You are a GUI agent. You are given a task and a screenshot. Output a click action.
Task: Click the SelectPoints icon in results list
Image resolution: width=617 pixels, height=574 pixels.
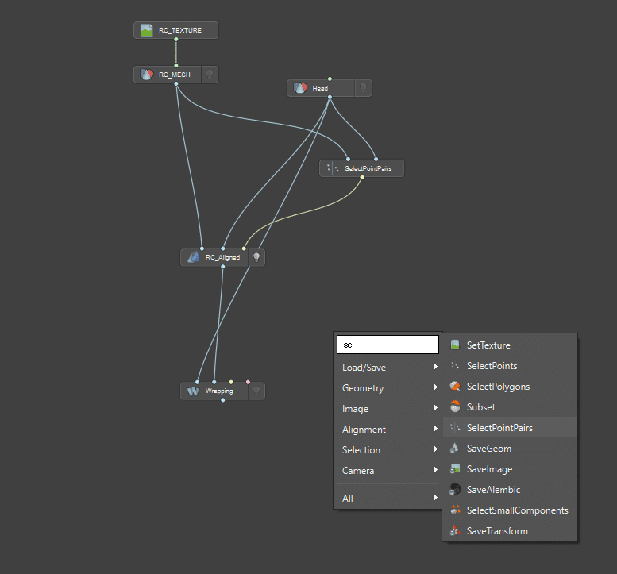(x=455, y=366)
